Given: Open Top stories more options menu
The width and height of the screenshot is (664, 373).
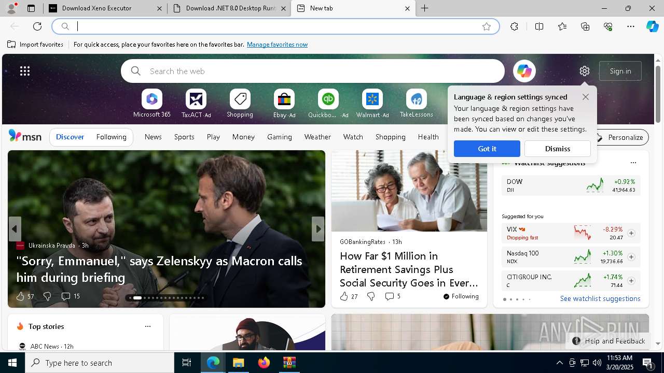Looking at the screenshot, I should [148, 326].
